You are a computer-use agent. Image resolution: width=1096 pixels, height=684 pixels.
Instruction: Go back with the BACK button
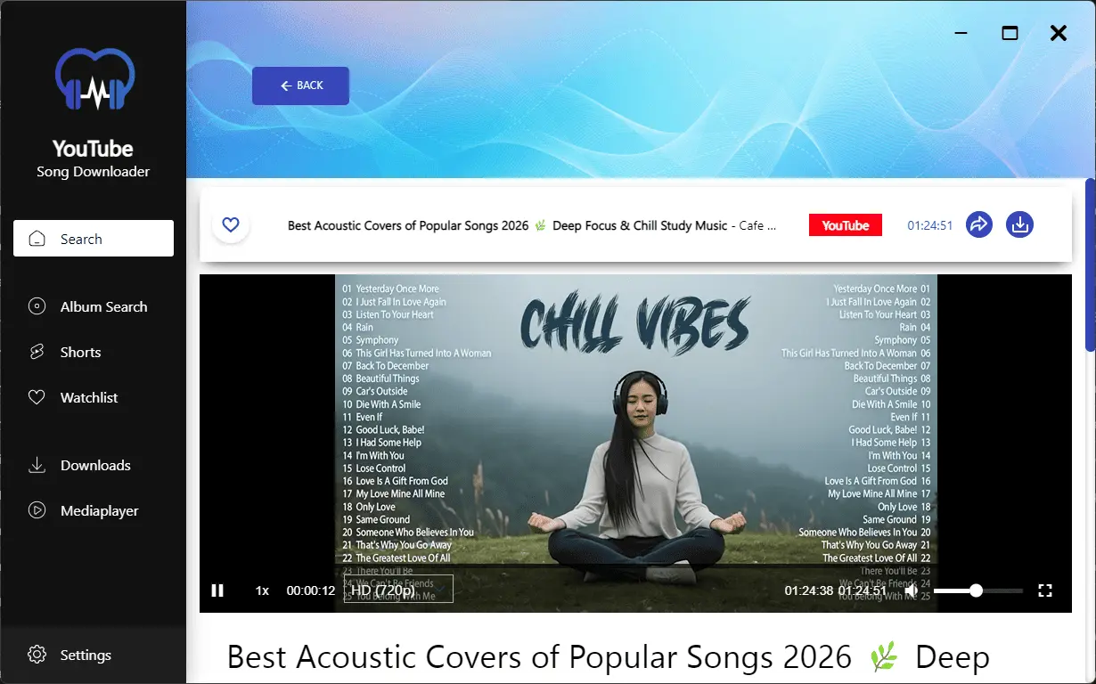point(300,85)
